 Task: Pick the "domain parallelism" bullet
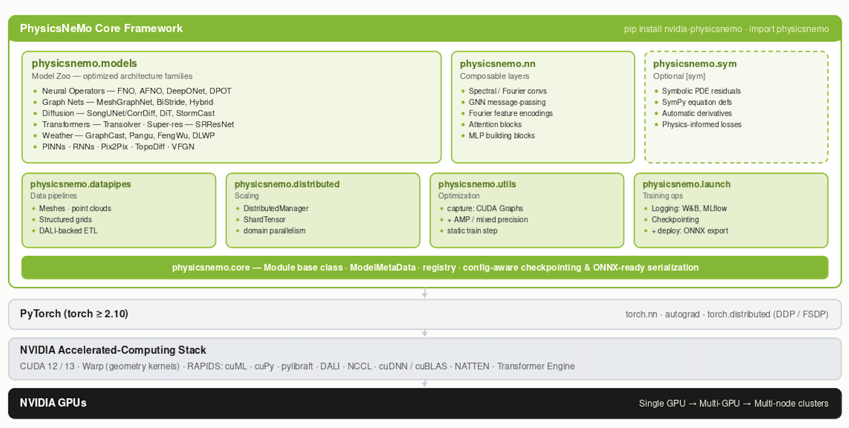[x=274, y=231]
